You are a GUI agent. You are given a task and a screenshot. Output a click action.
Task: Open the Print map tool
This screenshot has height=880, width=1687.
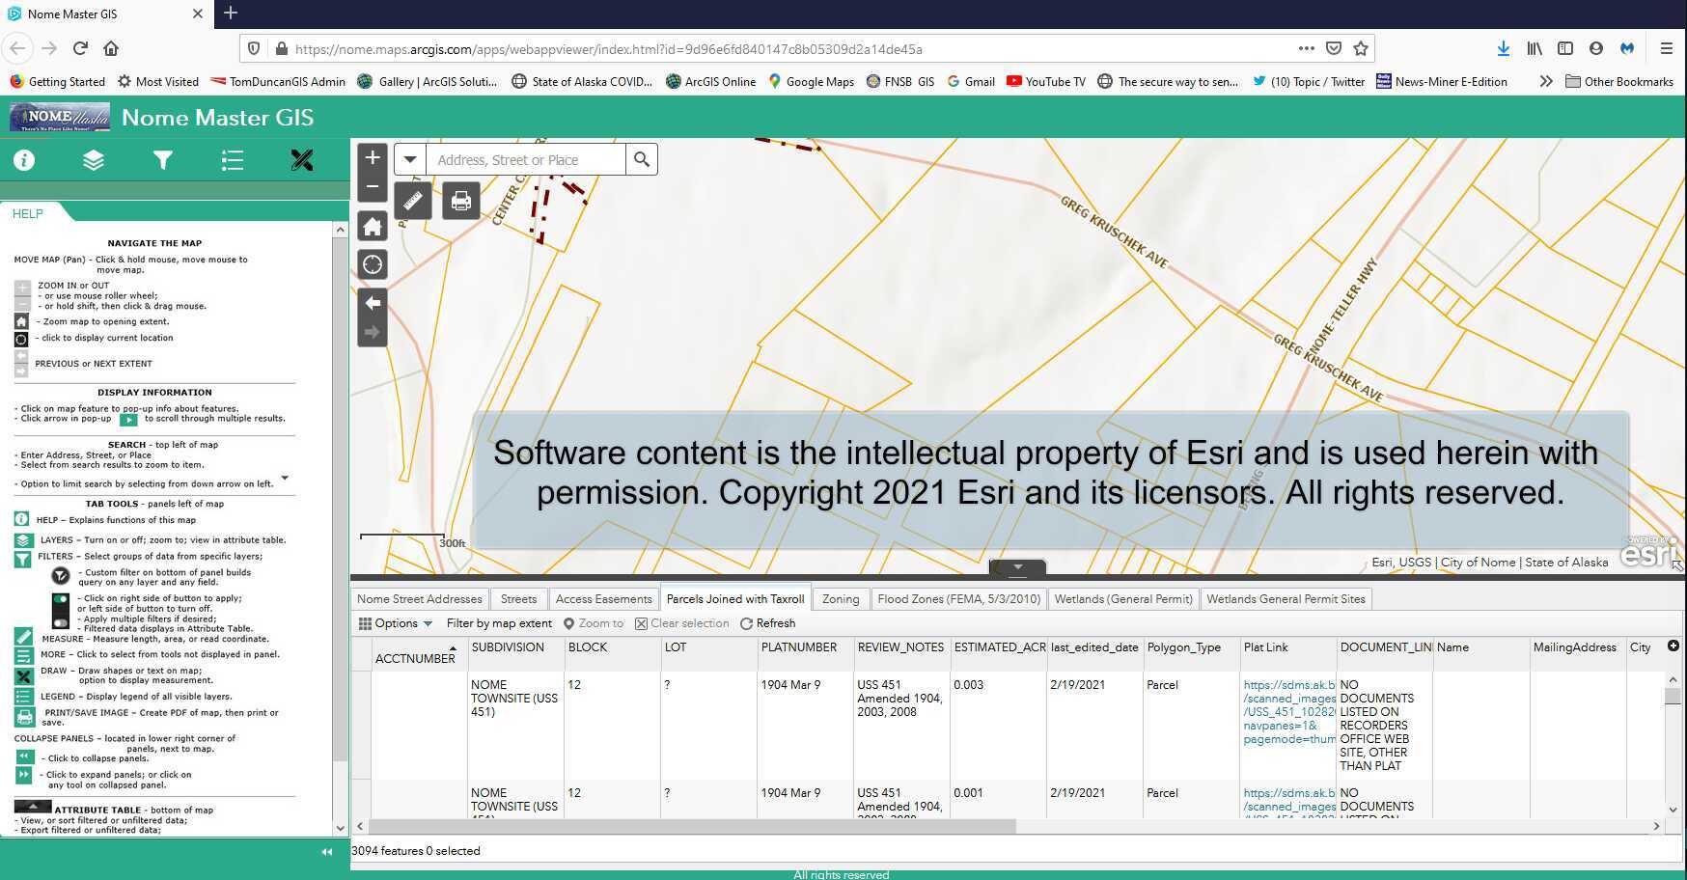pos(461,201)
